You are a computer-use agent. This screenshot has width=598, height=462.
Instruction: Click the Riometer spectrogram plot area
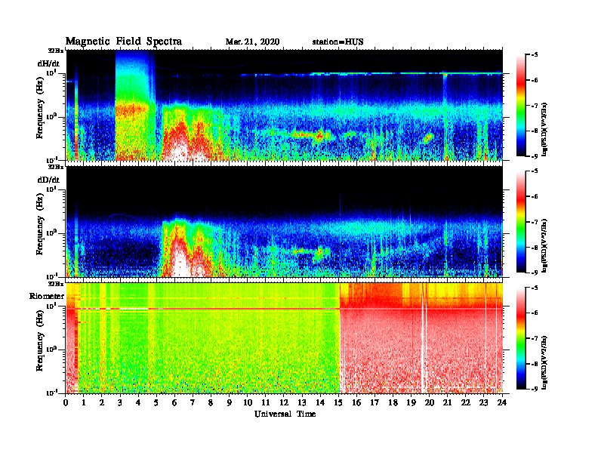285,337
